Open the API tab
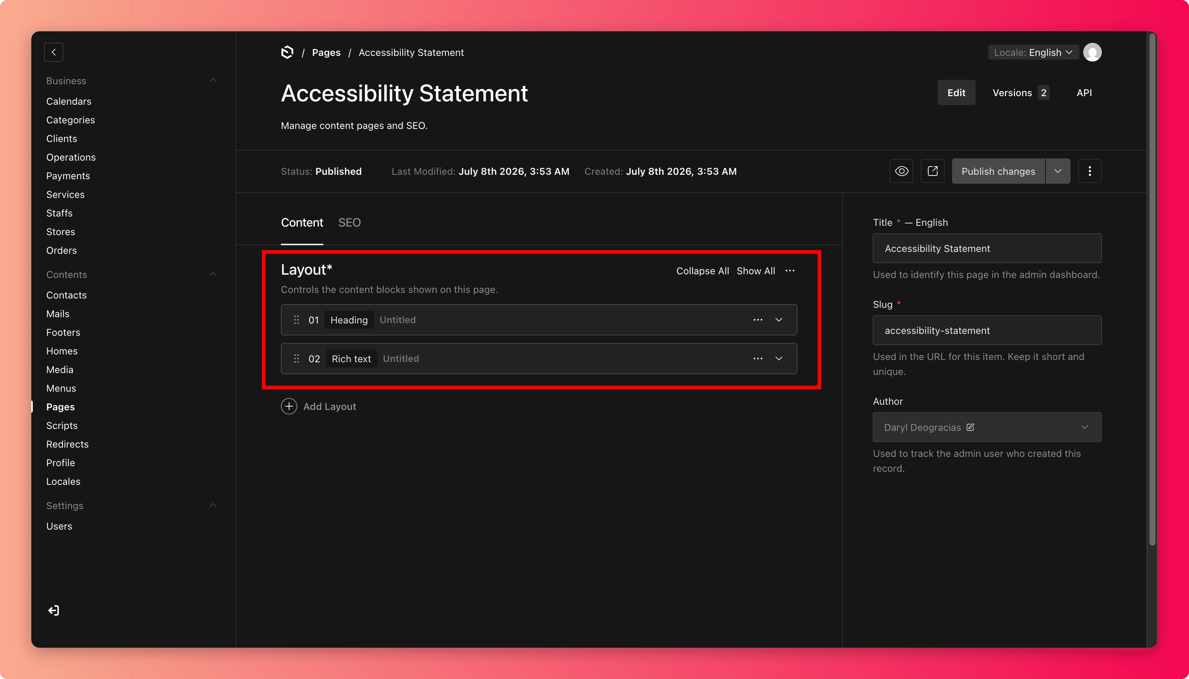Image resolution: width=1189 pixels, height=679 pixels. (1084, 93)
